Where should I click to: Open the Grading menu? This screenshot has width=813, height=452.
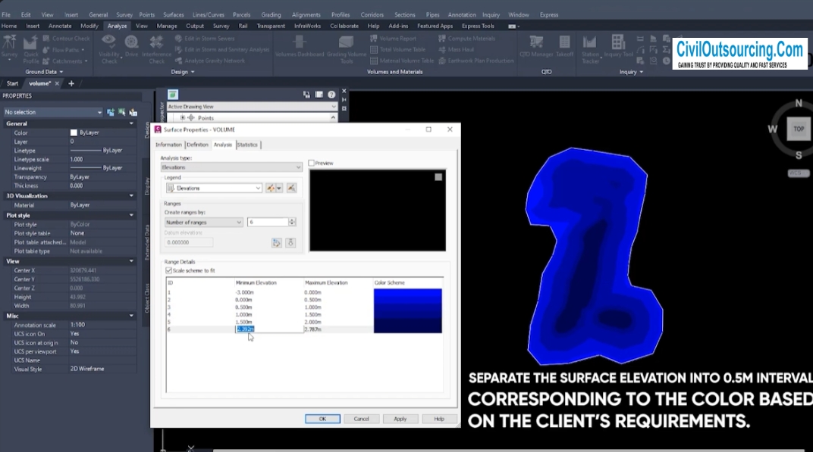point(271,15)
